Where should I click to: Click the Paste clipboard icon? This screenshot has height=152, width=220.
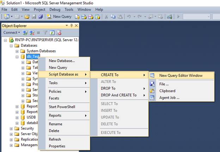tap(120, 17)
